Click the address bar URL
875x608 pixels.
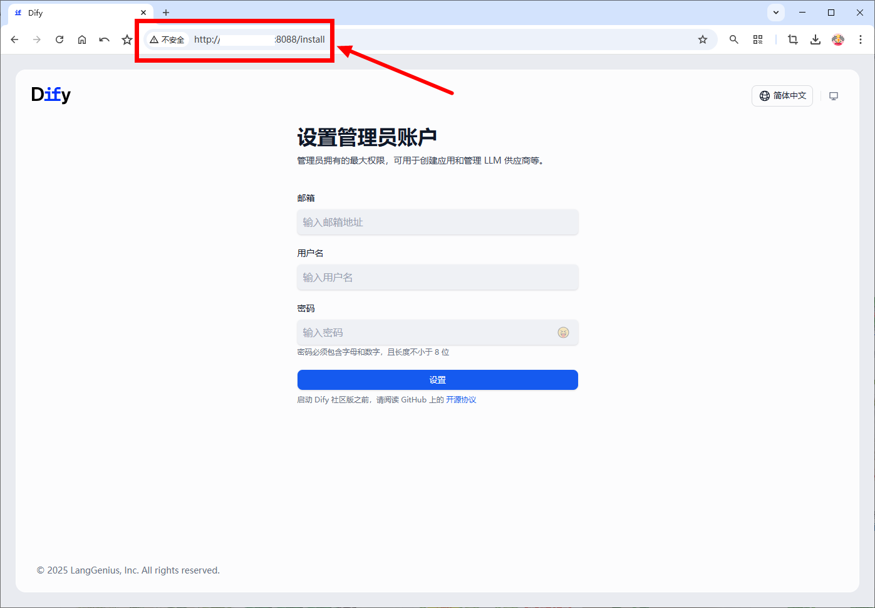point(259,39)
